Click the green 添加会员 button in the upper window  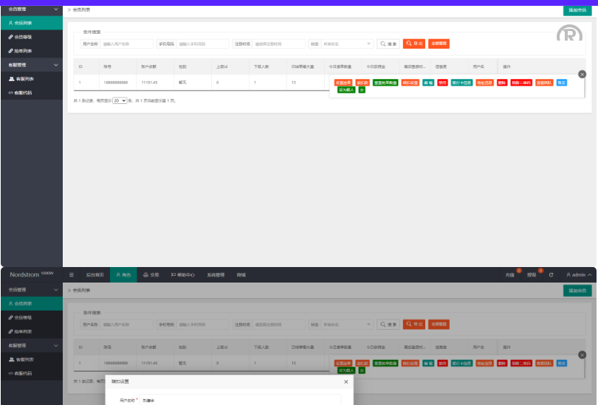coord(577,10)
